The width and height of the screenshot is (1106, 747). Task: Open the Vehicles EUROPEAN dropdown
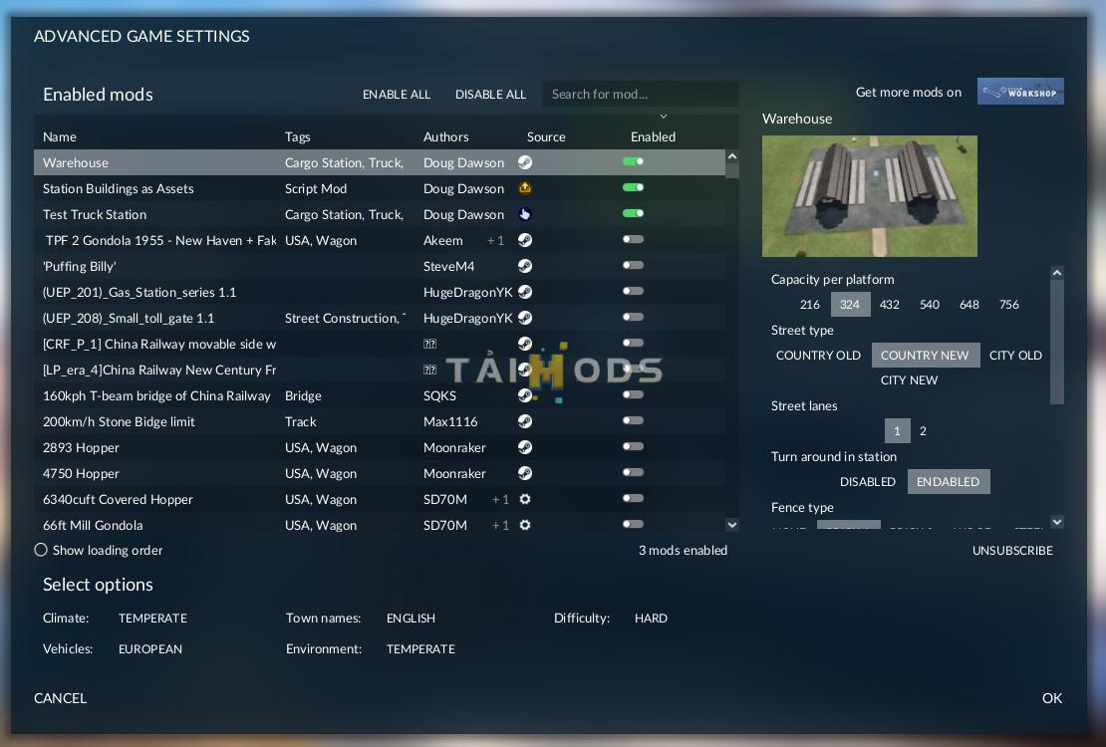tap(150, 649)
